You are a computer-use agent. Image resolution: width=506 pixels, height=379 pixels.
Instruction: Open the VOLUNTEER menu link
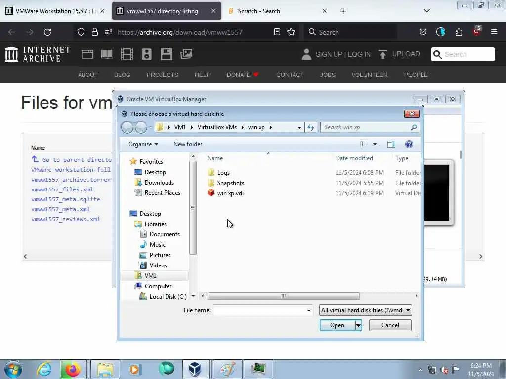point(370,75)
